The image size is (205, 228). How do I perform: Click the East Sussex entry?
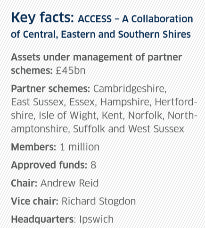pos(38,102)
